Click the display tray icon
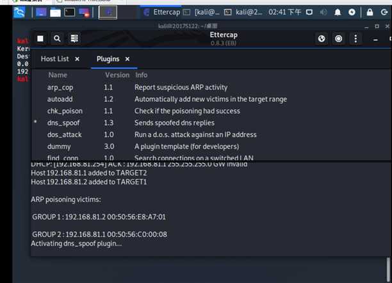Screen dimensions: 392x283 (309, 12)
